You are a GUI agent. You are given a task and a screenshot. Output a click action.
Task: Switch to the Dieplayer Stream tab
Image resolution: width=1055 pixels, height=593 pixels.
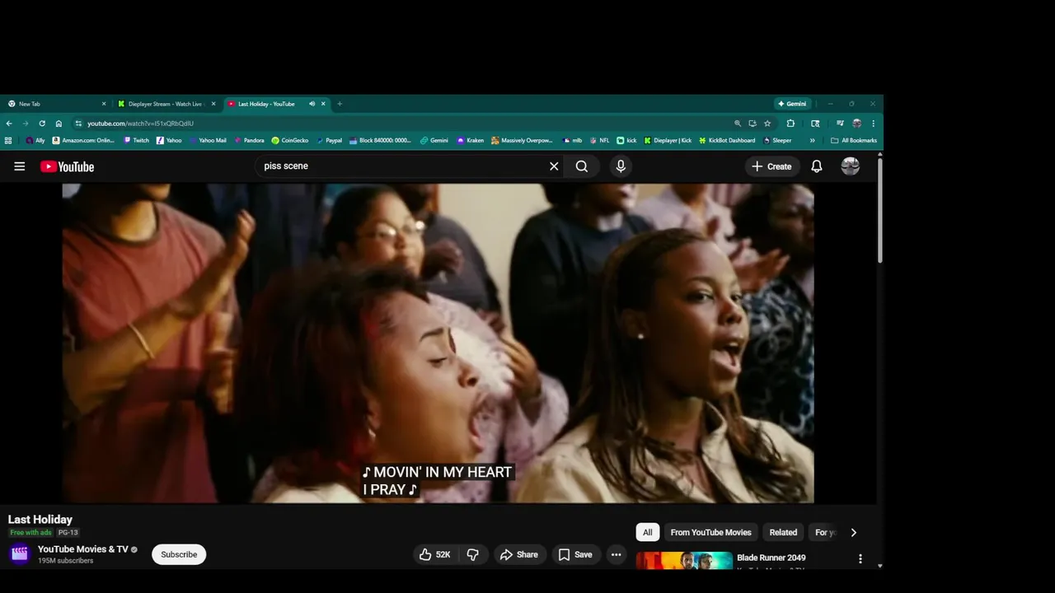[x=165, y=104]
